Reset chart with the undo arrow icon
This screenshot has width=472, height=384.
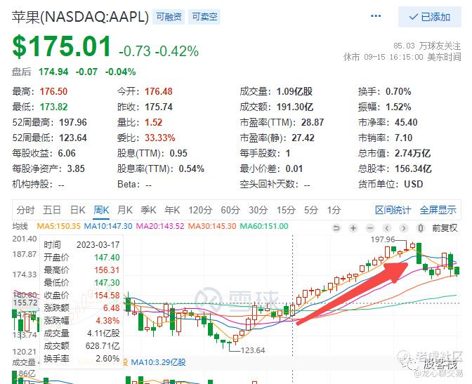[x=336, y=228]
